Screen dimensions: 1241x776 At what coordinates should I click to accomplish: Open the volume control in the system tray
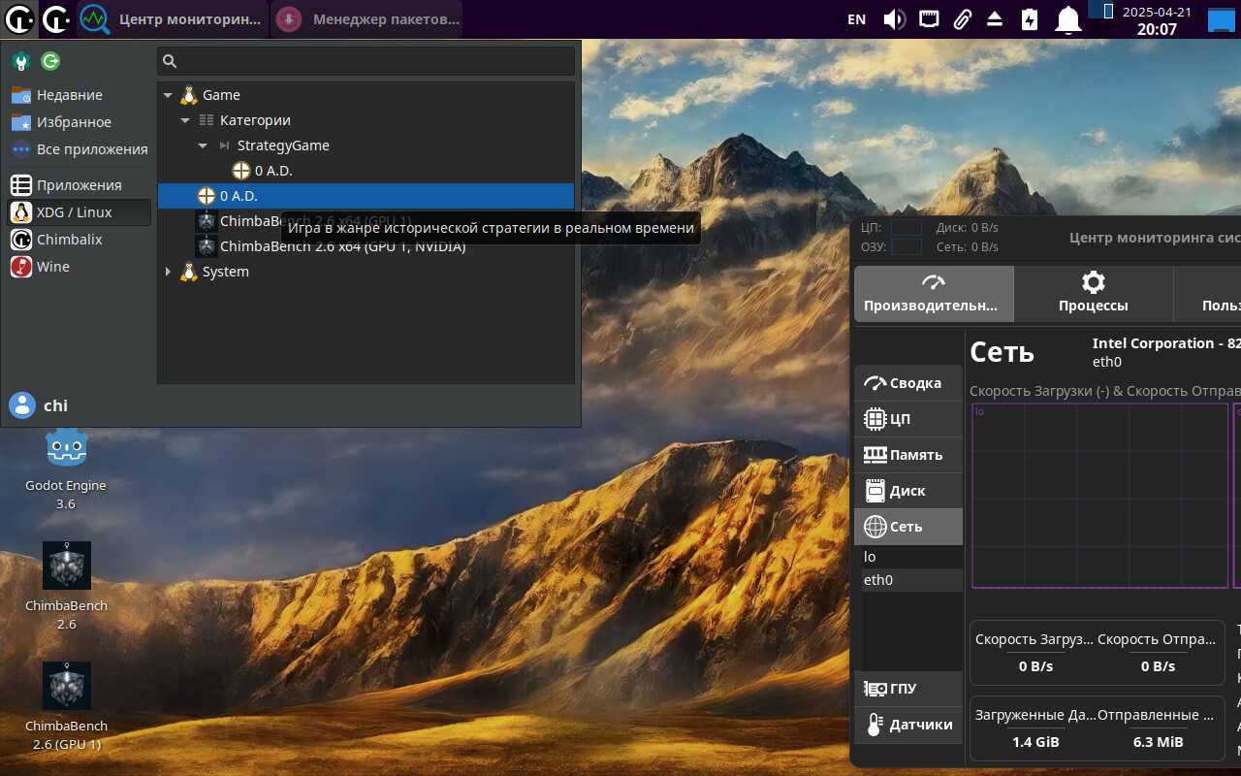[x=894, y=19]
